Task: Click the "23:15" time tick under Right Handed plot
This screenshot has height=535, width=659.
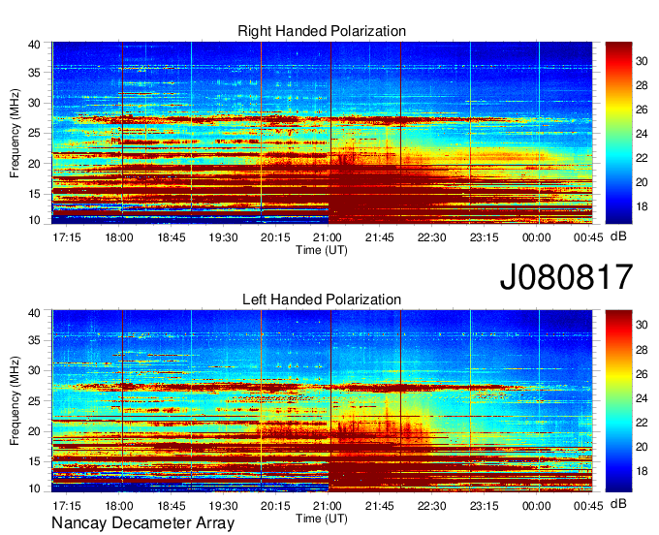Action: point(484,237)
